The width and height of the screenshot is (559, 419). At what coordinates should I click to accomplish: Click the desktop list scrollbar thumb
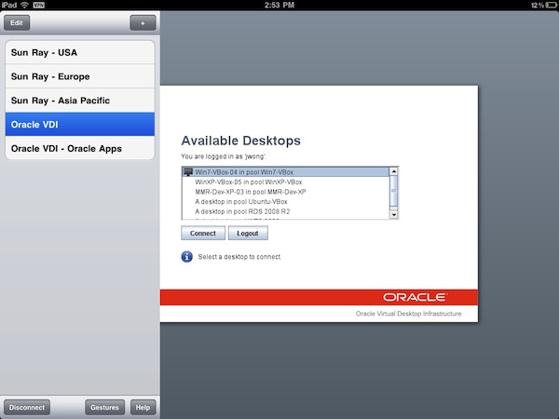[x=393, y=191]
